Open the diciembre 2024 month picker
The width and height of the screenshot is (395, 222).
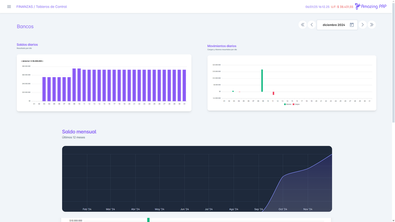334,25
